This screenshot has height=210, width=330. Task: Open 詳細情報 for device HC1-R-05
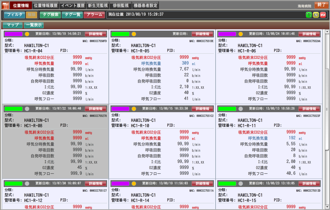point(202,34)
